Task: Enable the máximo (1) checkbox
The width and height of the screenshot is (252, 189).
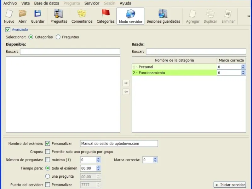Action: tap(48, 160)
